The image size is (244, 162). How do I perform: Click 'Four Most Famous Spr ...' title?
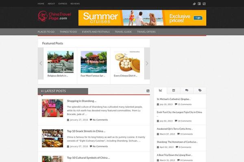click(x=93, y=76)
